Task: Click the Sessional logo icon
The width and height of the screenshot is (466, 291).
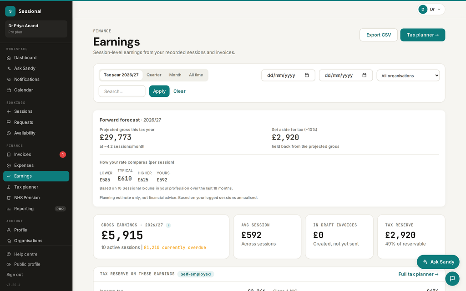Action: tap(10, 11)
